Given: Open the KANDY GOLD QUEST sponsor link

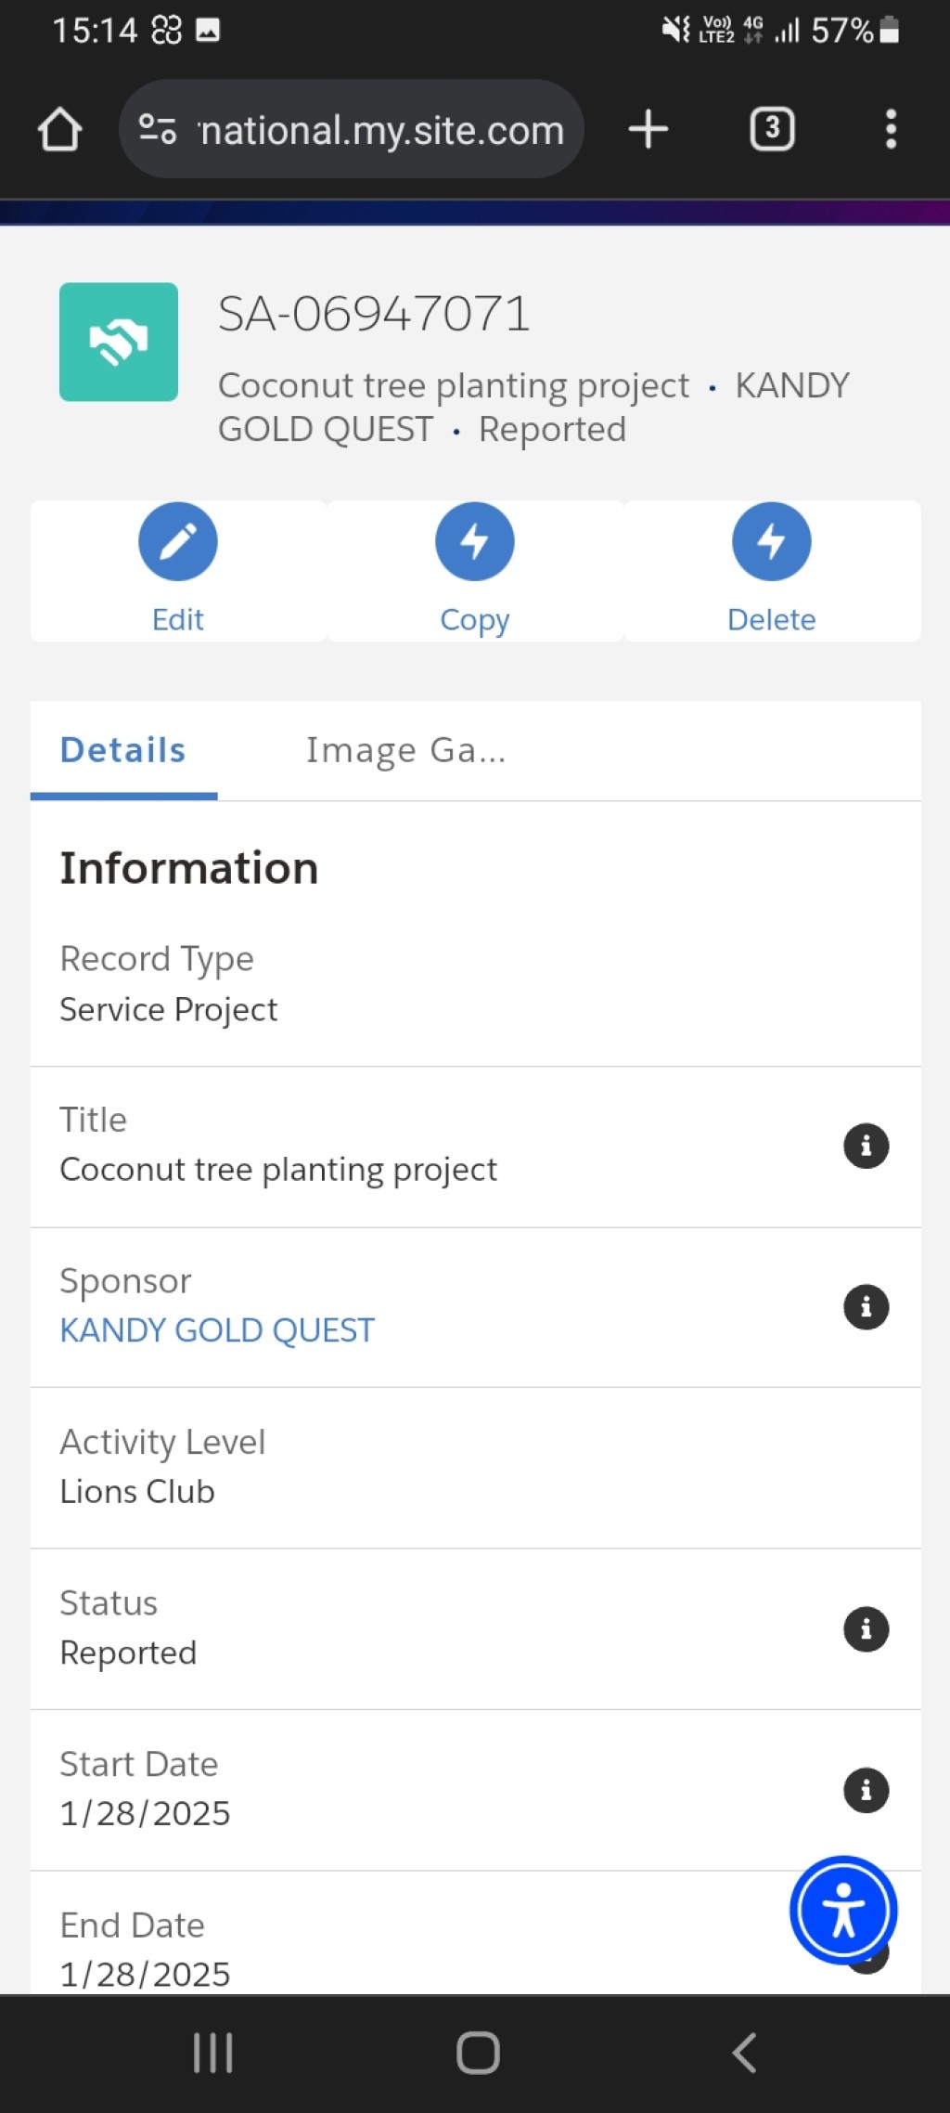Looking at the screenshot, I should tap(217, 1330).
